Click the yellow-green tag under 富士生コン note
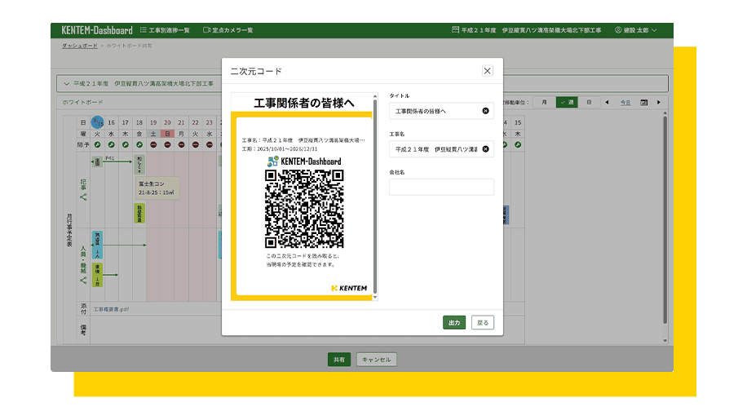This screenshot has width=747, height=420. [x=139, y=214]
